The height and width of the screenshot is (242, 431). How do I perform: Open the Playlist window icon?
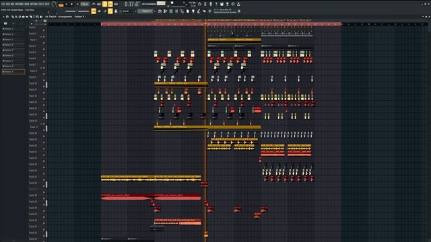point(160,11)
